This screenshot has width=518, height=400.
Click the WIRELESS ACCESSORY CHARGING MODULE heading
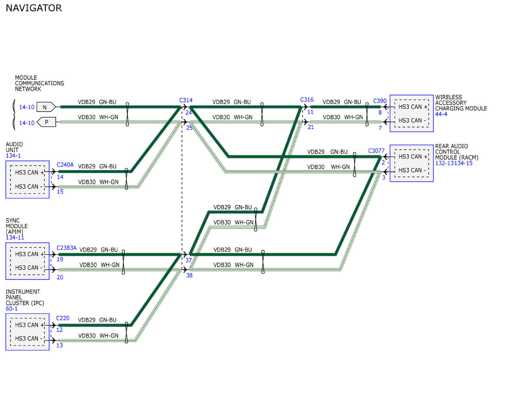[x=461, y=103]
